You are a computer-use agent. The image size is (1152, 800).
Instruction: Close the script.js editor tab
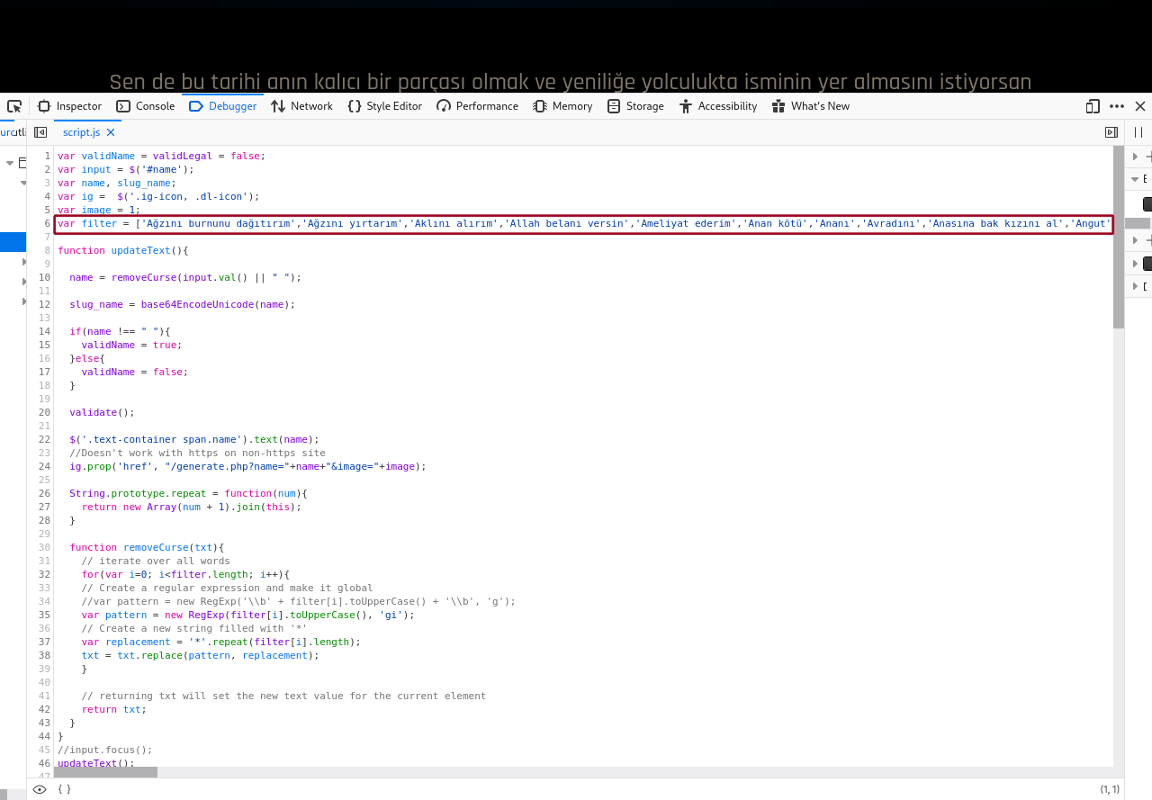tap(111, 132)
